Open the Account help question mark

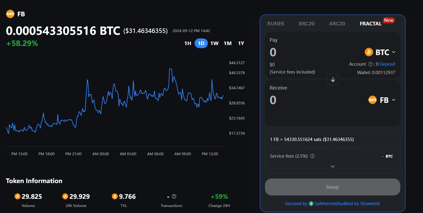pyautogui.click(x=370, y=64)
